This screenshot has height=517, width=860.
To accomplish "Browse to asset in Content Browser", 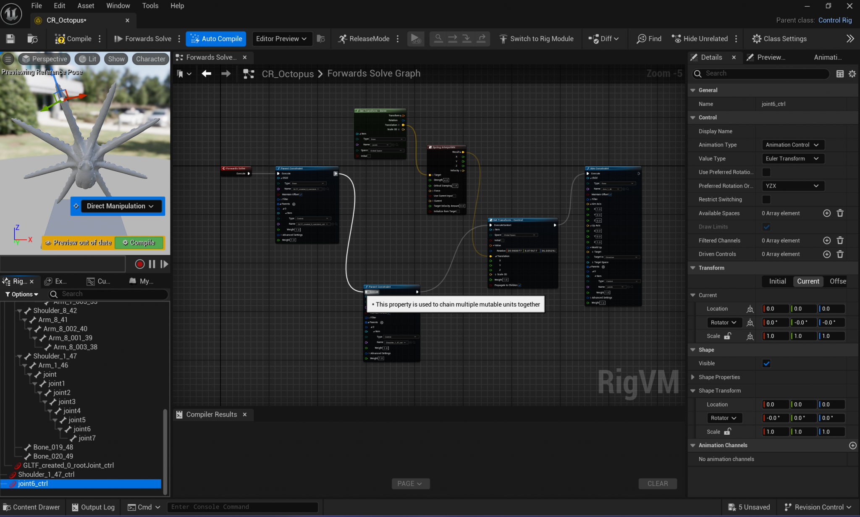I will 33,39.
